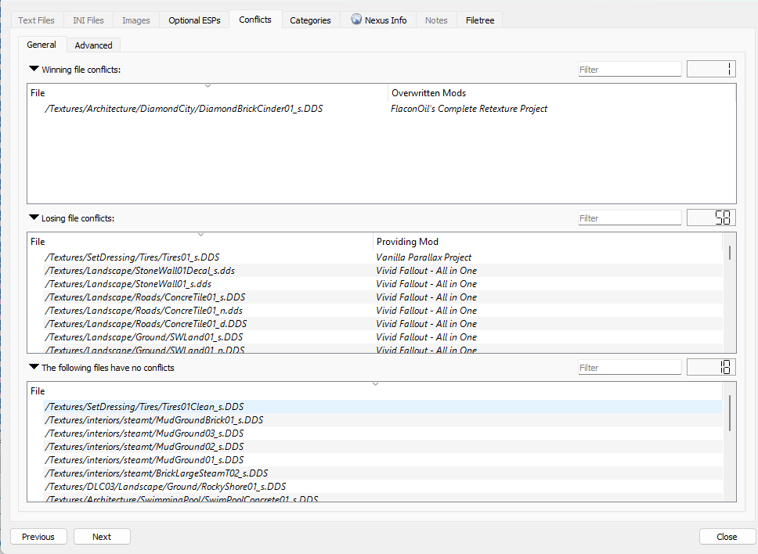Click the winning conflicts counter showing 1

click(x=711, y=69)
